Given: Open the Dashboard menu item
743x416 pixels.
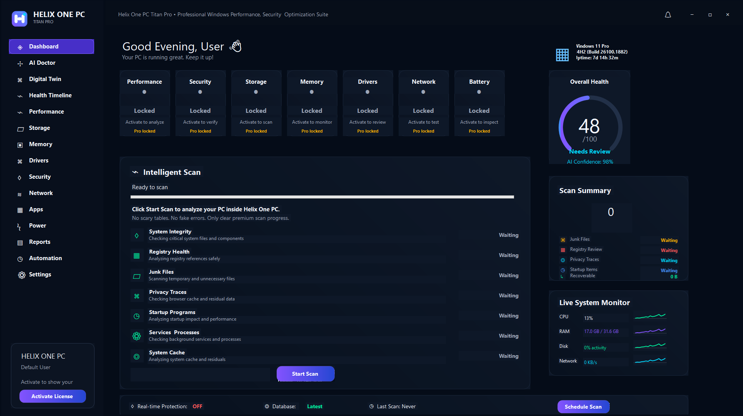Looking at the screenshot, I should tap(52, 47).
